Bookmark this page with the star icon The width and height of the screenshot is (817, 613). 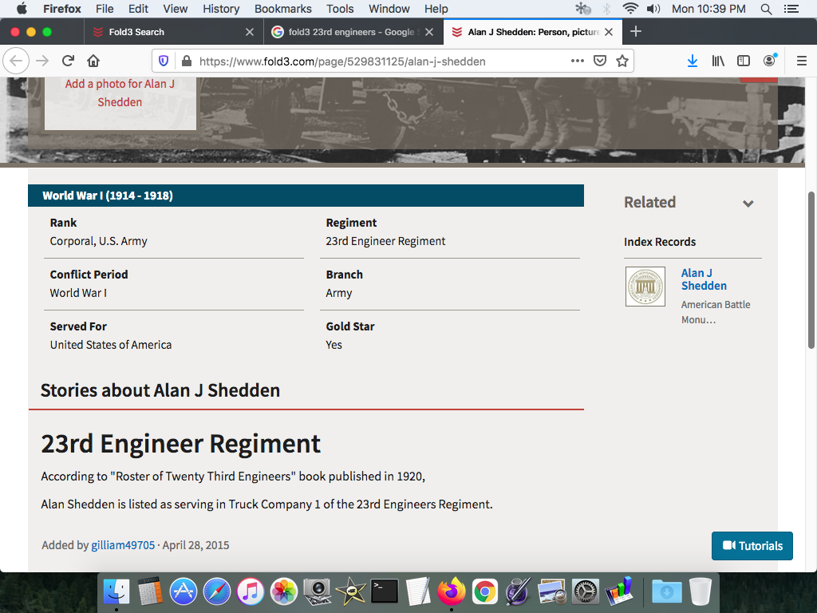point(622,61)
